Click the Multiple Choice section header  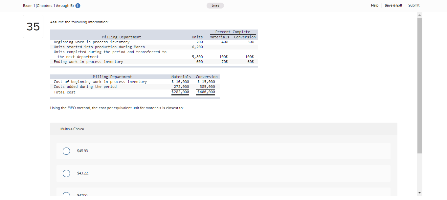click(72, 129)
